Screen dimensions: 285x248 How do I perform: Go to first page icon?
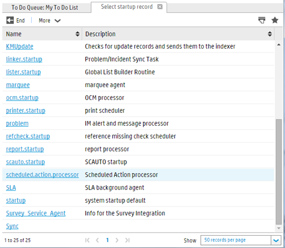87,240
